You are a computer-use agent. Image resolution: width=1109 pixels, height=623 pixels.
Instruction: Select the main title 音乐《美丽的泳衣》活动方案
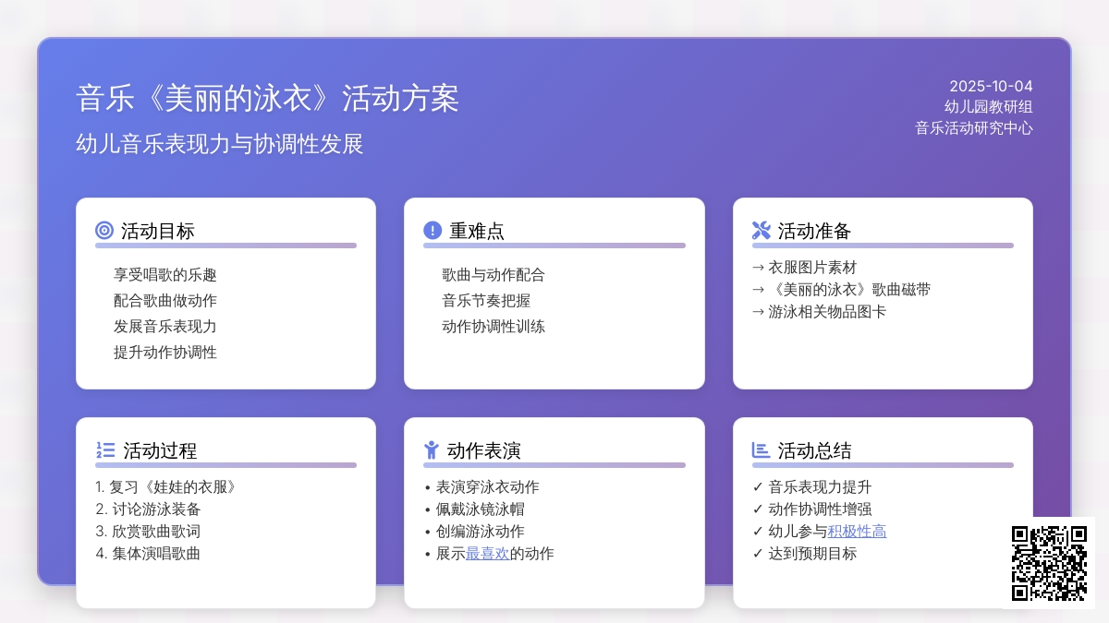268,99
